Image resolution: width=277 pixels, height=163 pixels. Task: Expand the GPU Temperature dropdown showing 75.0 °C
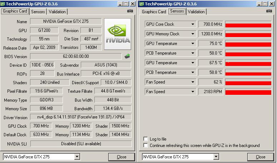[x=193, y=44]
